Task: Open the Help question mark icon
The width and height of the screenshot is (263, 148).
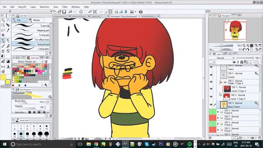Action: [x=141, y=12]
